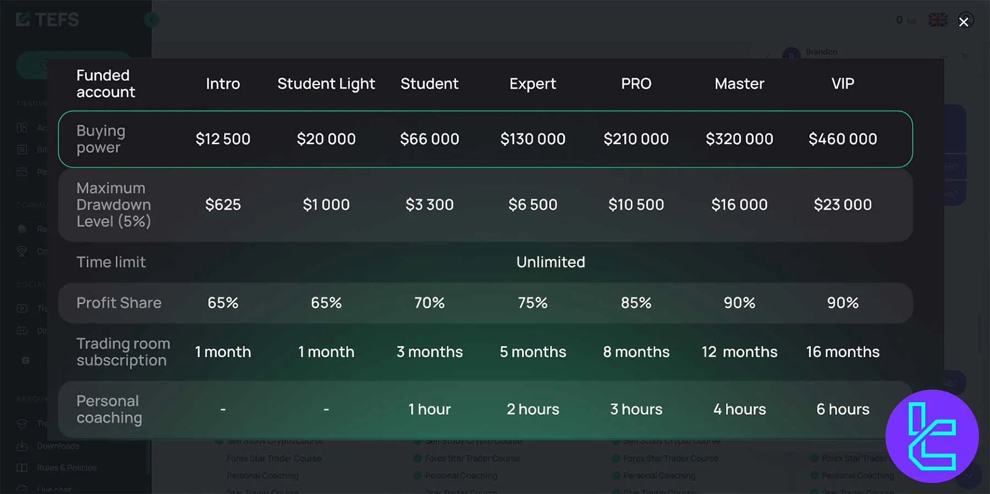Open the Live chat icon

(x=21, y=489)
